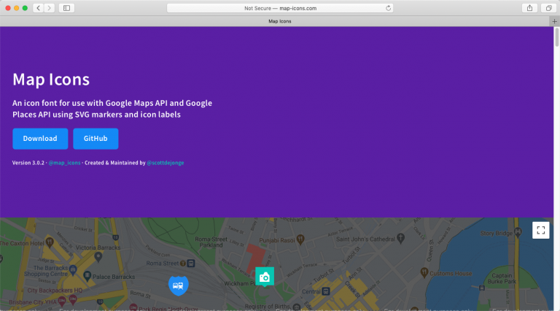Go back with Safari back arrow
The width and height of the screenshot is (560, 311).
pyautogui.click(x=38, y=8)
